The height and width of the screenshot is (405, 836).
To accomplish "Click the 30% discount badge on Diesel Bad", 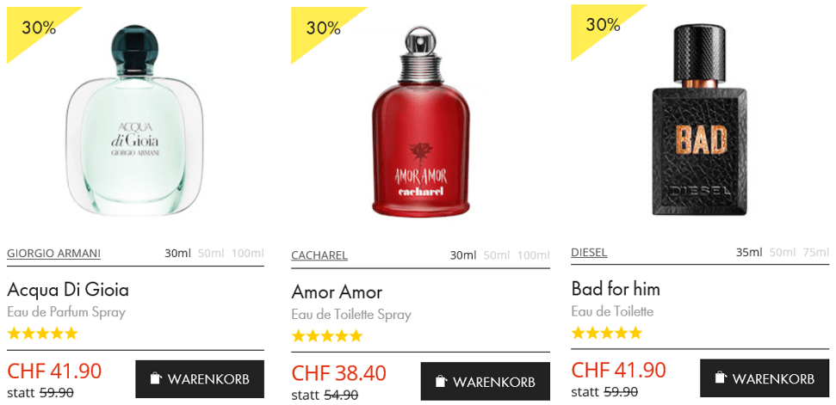I will tap(603, 24).
